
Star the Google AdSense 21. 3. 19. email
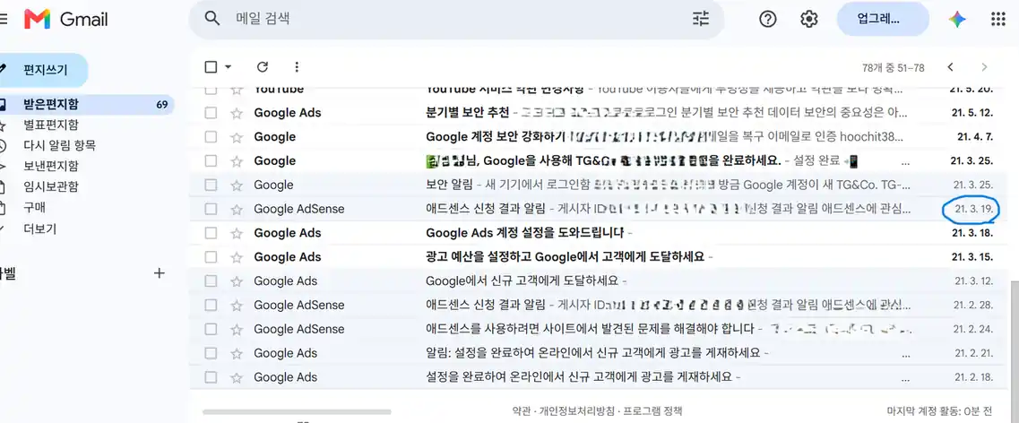(x=237, y=209)
